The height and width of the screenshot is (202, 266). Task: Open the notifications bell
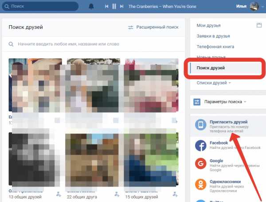coord(91,7)
